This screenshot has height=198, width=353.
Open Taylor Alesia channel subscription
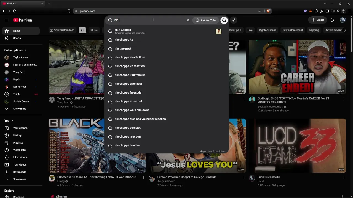(21, 57)
